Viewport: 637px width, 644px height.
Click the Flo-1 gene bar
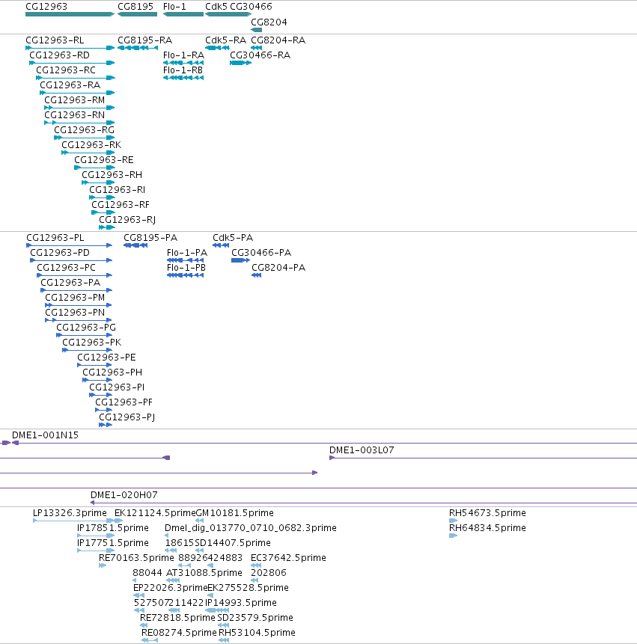pyautogui.click(x=183, y=14)
